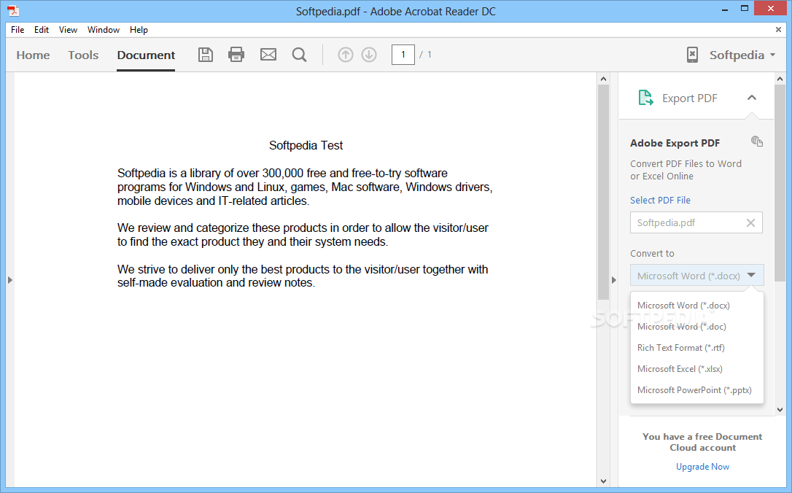
Task: Go to next page down arrow
Action: coord(369,55)
